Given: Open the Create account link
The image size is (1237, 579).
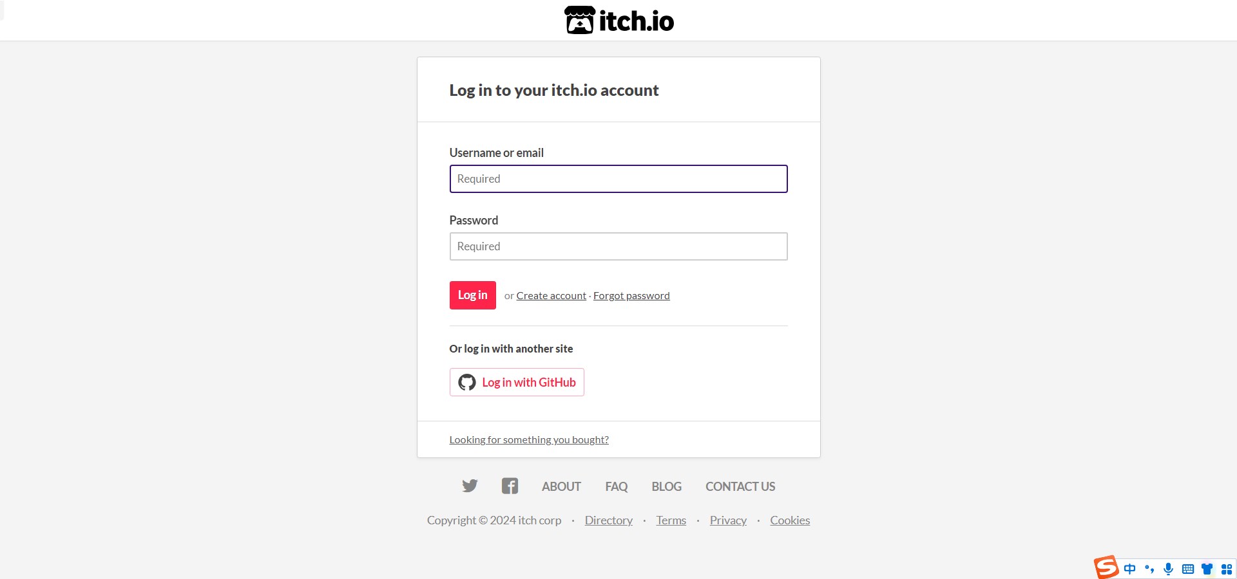Looking at the screenshot, I should point(551,295).
